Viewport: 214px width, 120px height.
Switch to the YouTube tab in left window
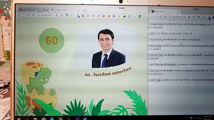coord(33,10)
